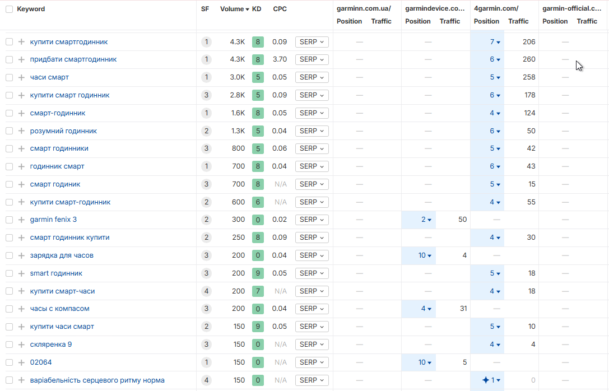The width and height of the screenshot is (609, 391).
Task: Click traffic value 260 for придбати смартгодинник
Action: [529, 59]
